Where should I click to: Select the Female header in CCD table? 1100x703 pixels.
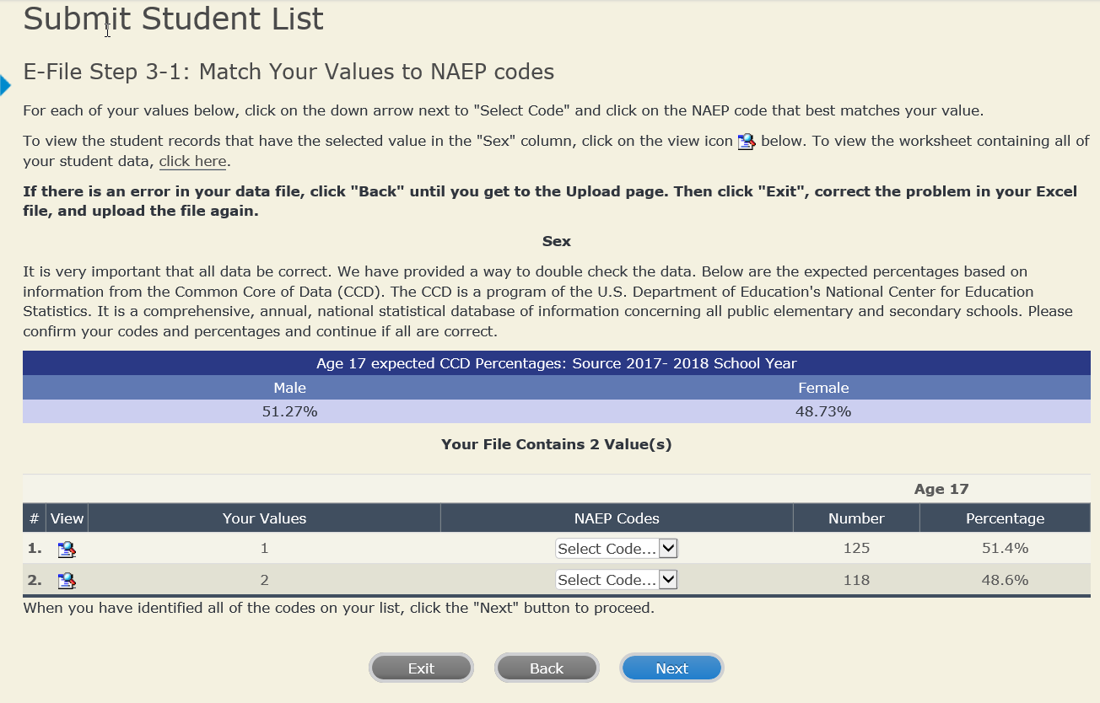pyautogui.click(x=823, y=388)
